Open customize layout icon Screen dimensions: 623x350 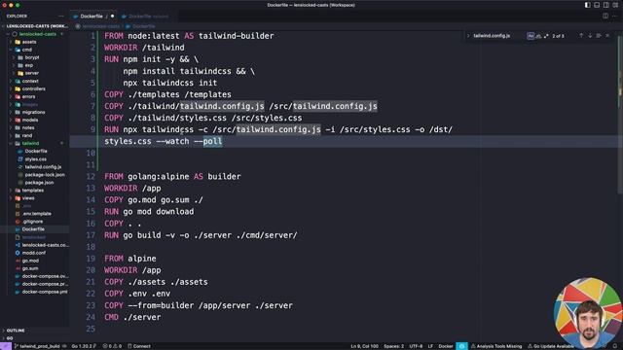[x=615, y=5]
